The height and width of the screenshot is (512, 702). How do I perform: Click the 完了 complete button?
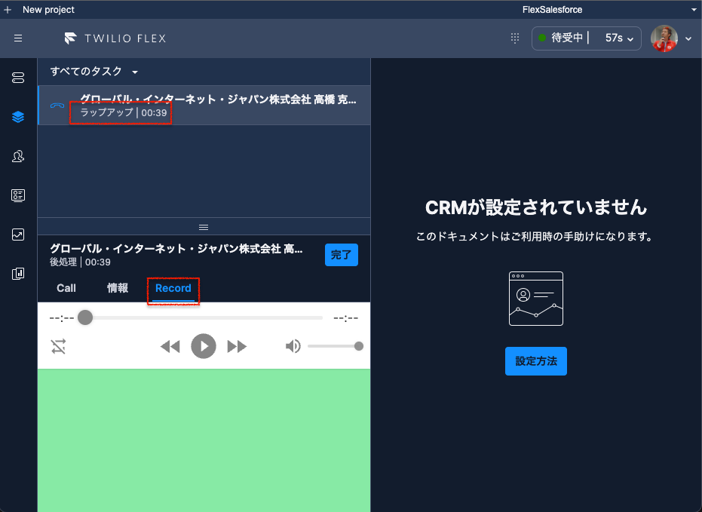point(341,255)
